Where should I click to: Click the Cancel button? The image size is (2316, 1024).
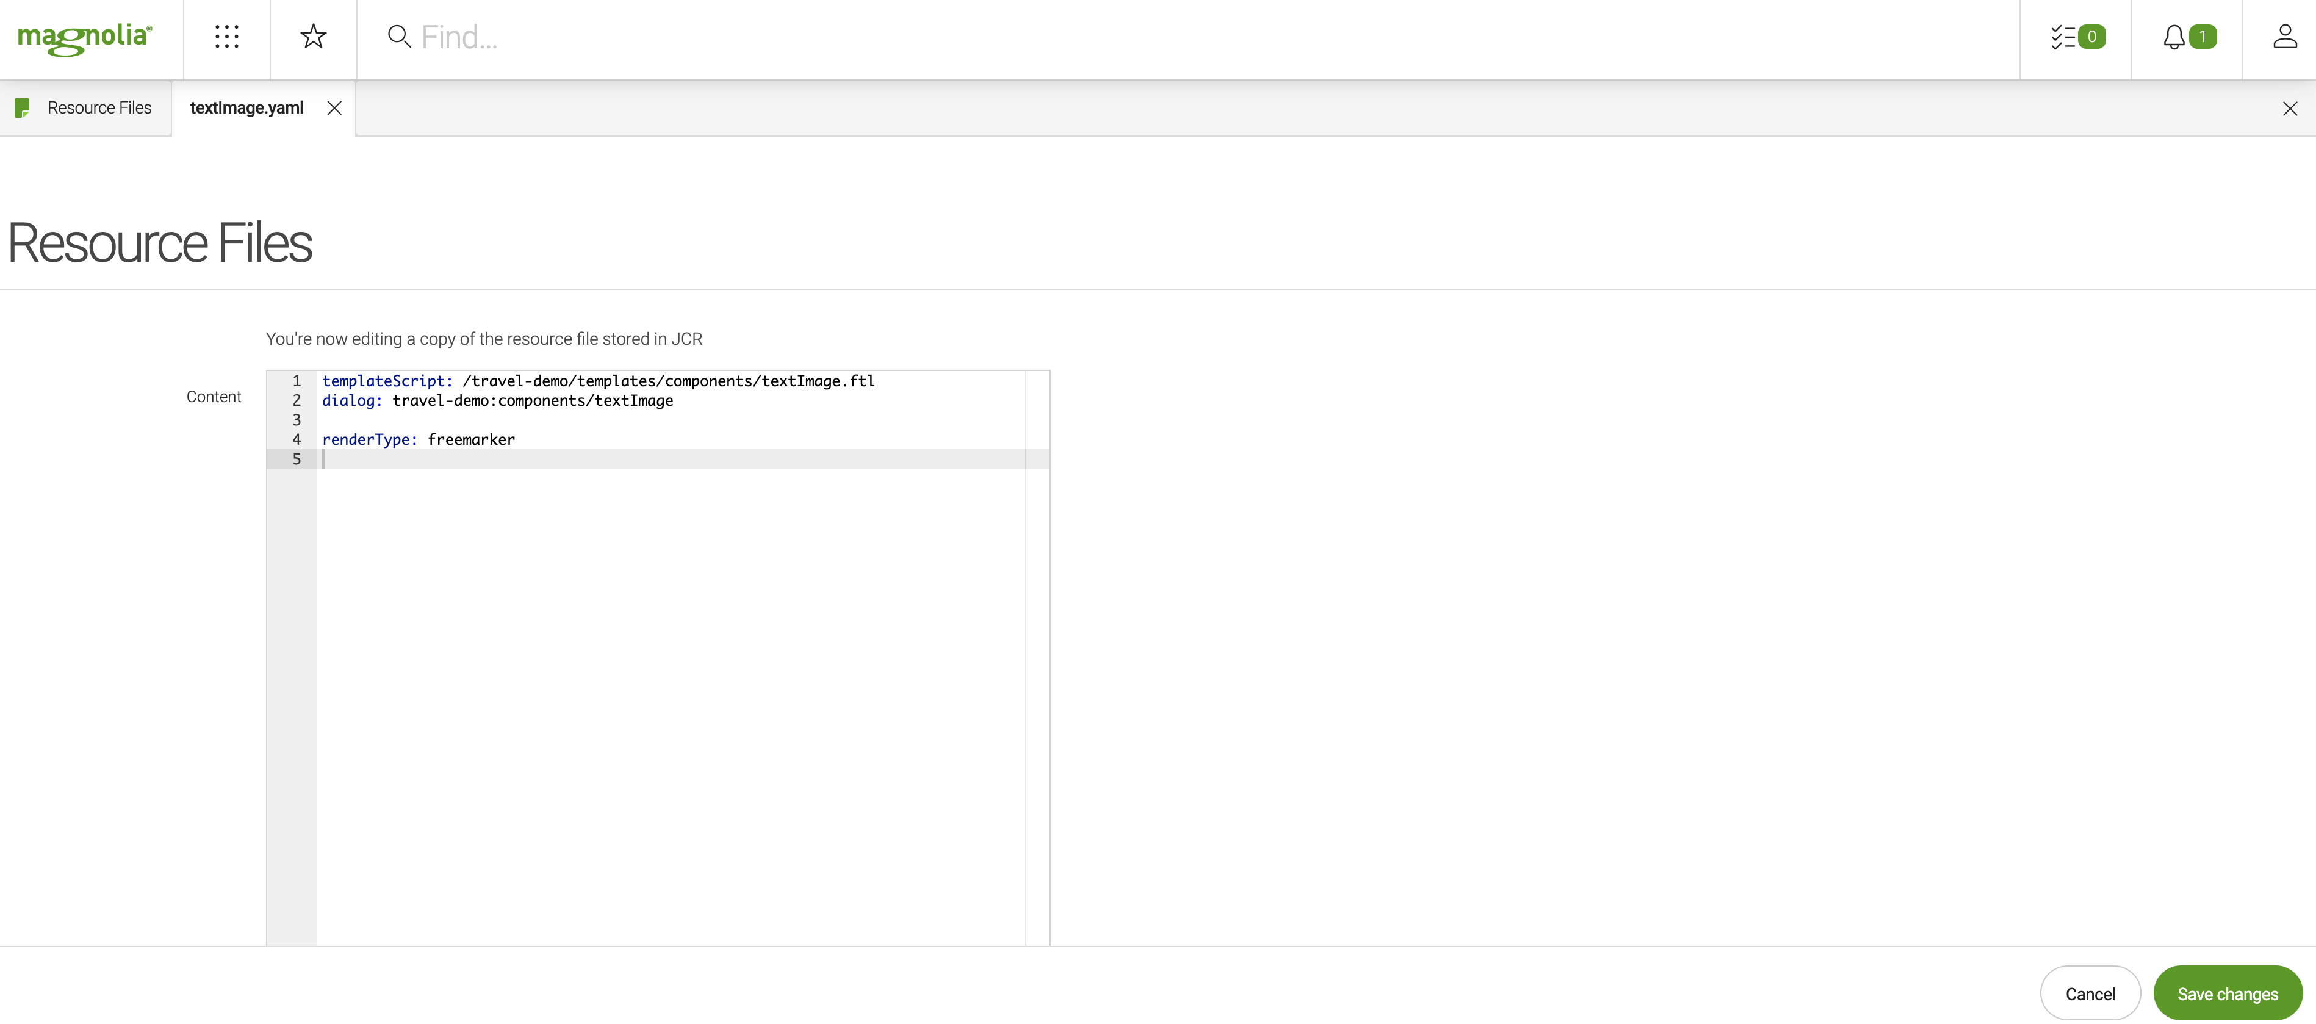click(x=2090, y=993)
